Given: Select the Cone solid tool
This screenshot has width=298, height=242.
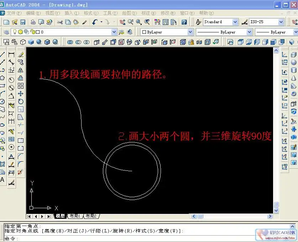Looking at the screenshot, I should pos(294,78).
